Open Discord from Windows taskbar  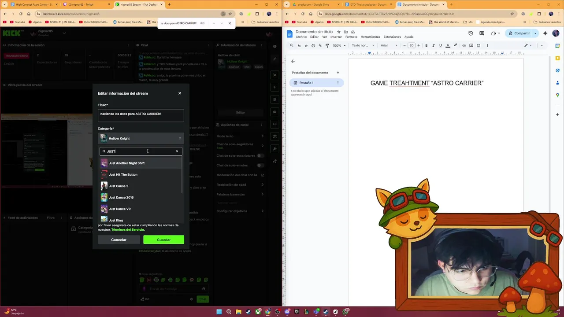[287, 312]
